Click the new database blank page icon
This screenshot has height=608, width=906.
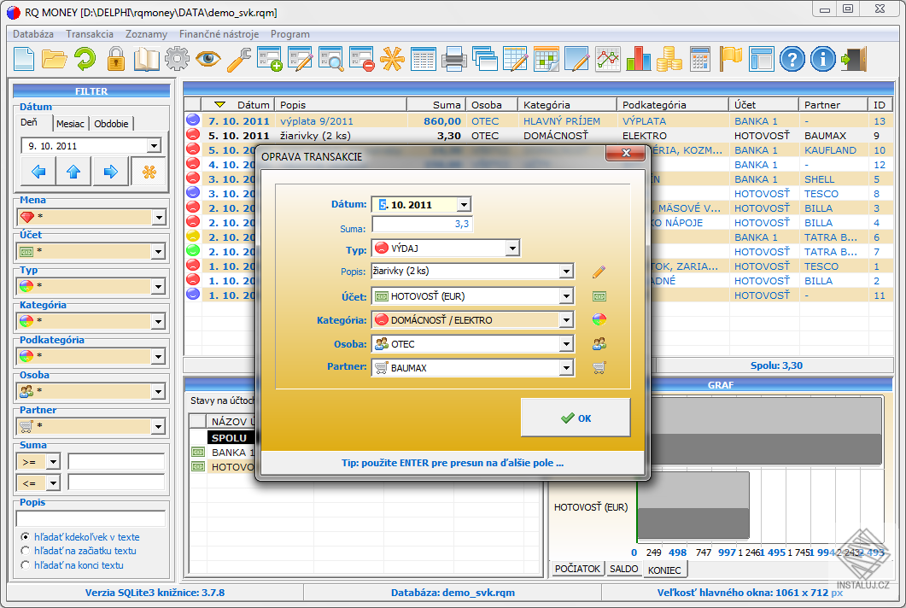(x=24, y=59)
